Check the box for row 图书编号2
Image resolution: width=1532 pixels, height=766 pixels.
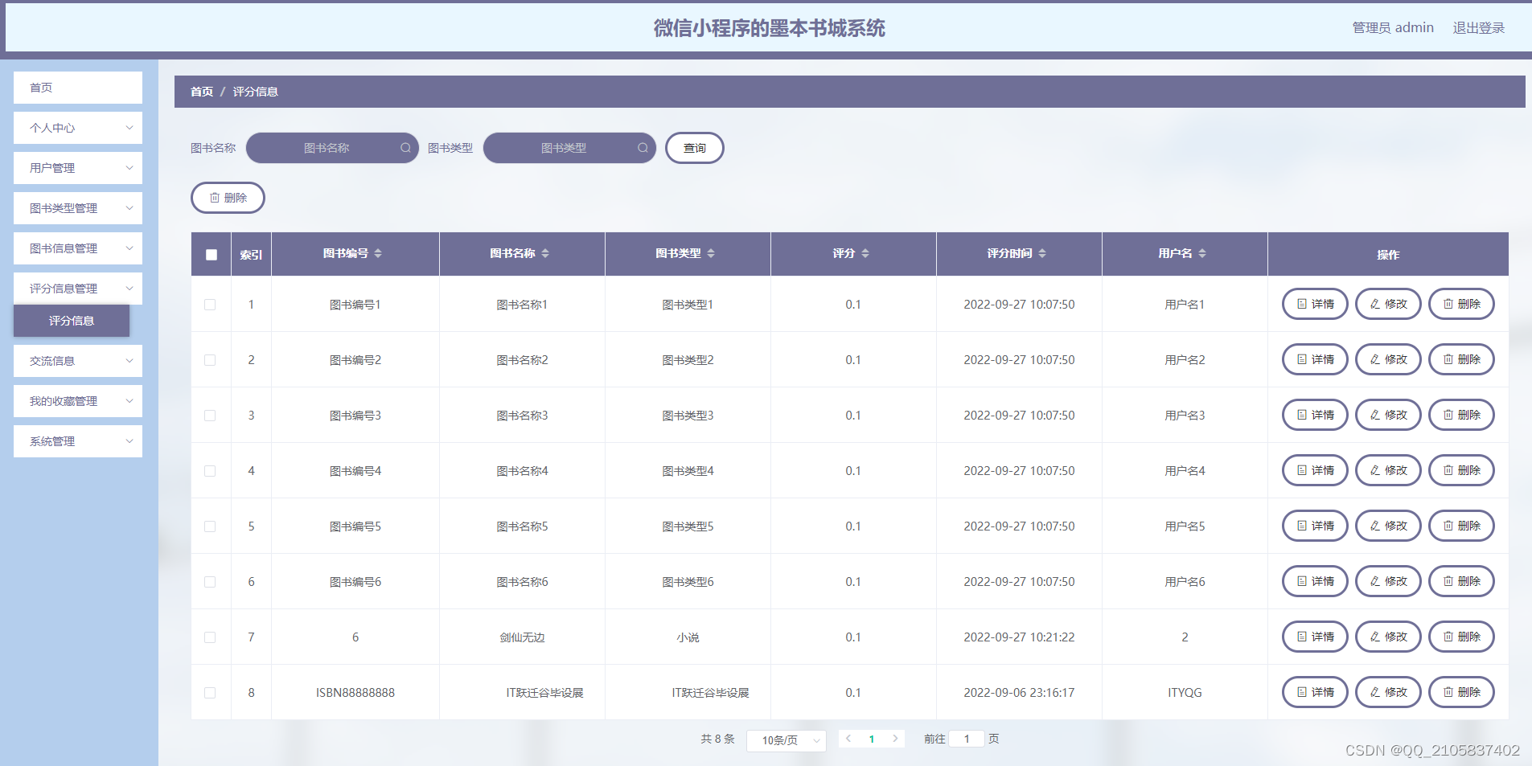pos(210,360)
